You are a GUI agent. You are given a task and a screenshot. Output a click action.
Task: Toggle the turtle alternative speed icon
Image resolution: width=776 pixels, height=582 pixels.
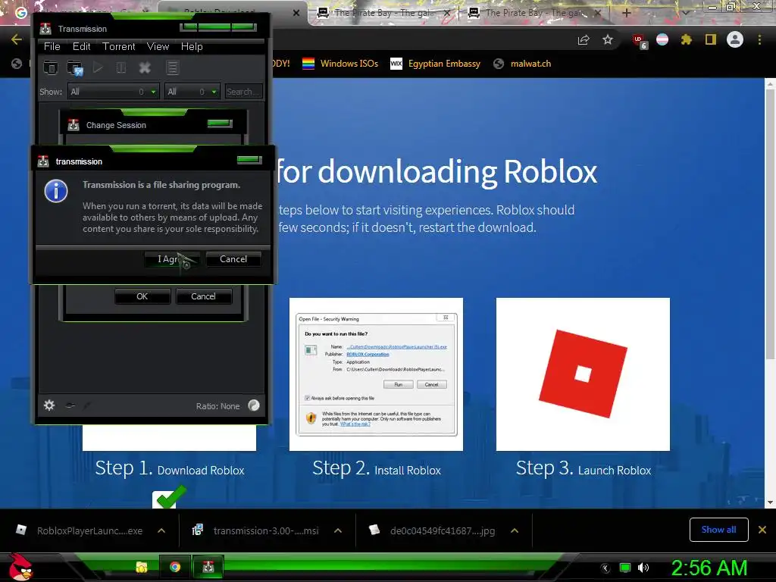[x=70, y=405]
